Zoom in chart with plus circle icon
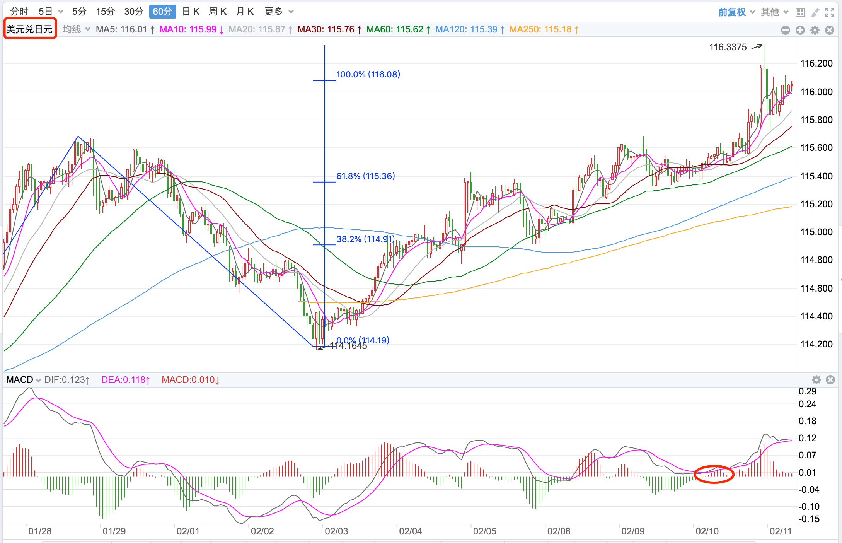This screenshot has height=543, width=842. pos(800,30)
